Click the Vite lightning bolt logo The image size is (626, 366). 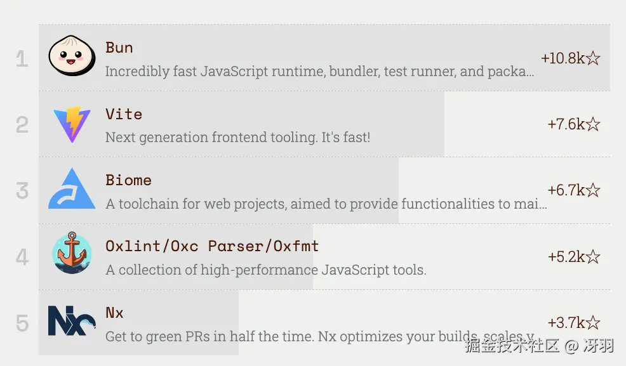[x=72, y=124]
